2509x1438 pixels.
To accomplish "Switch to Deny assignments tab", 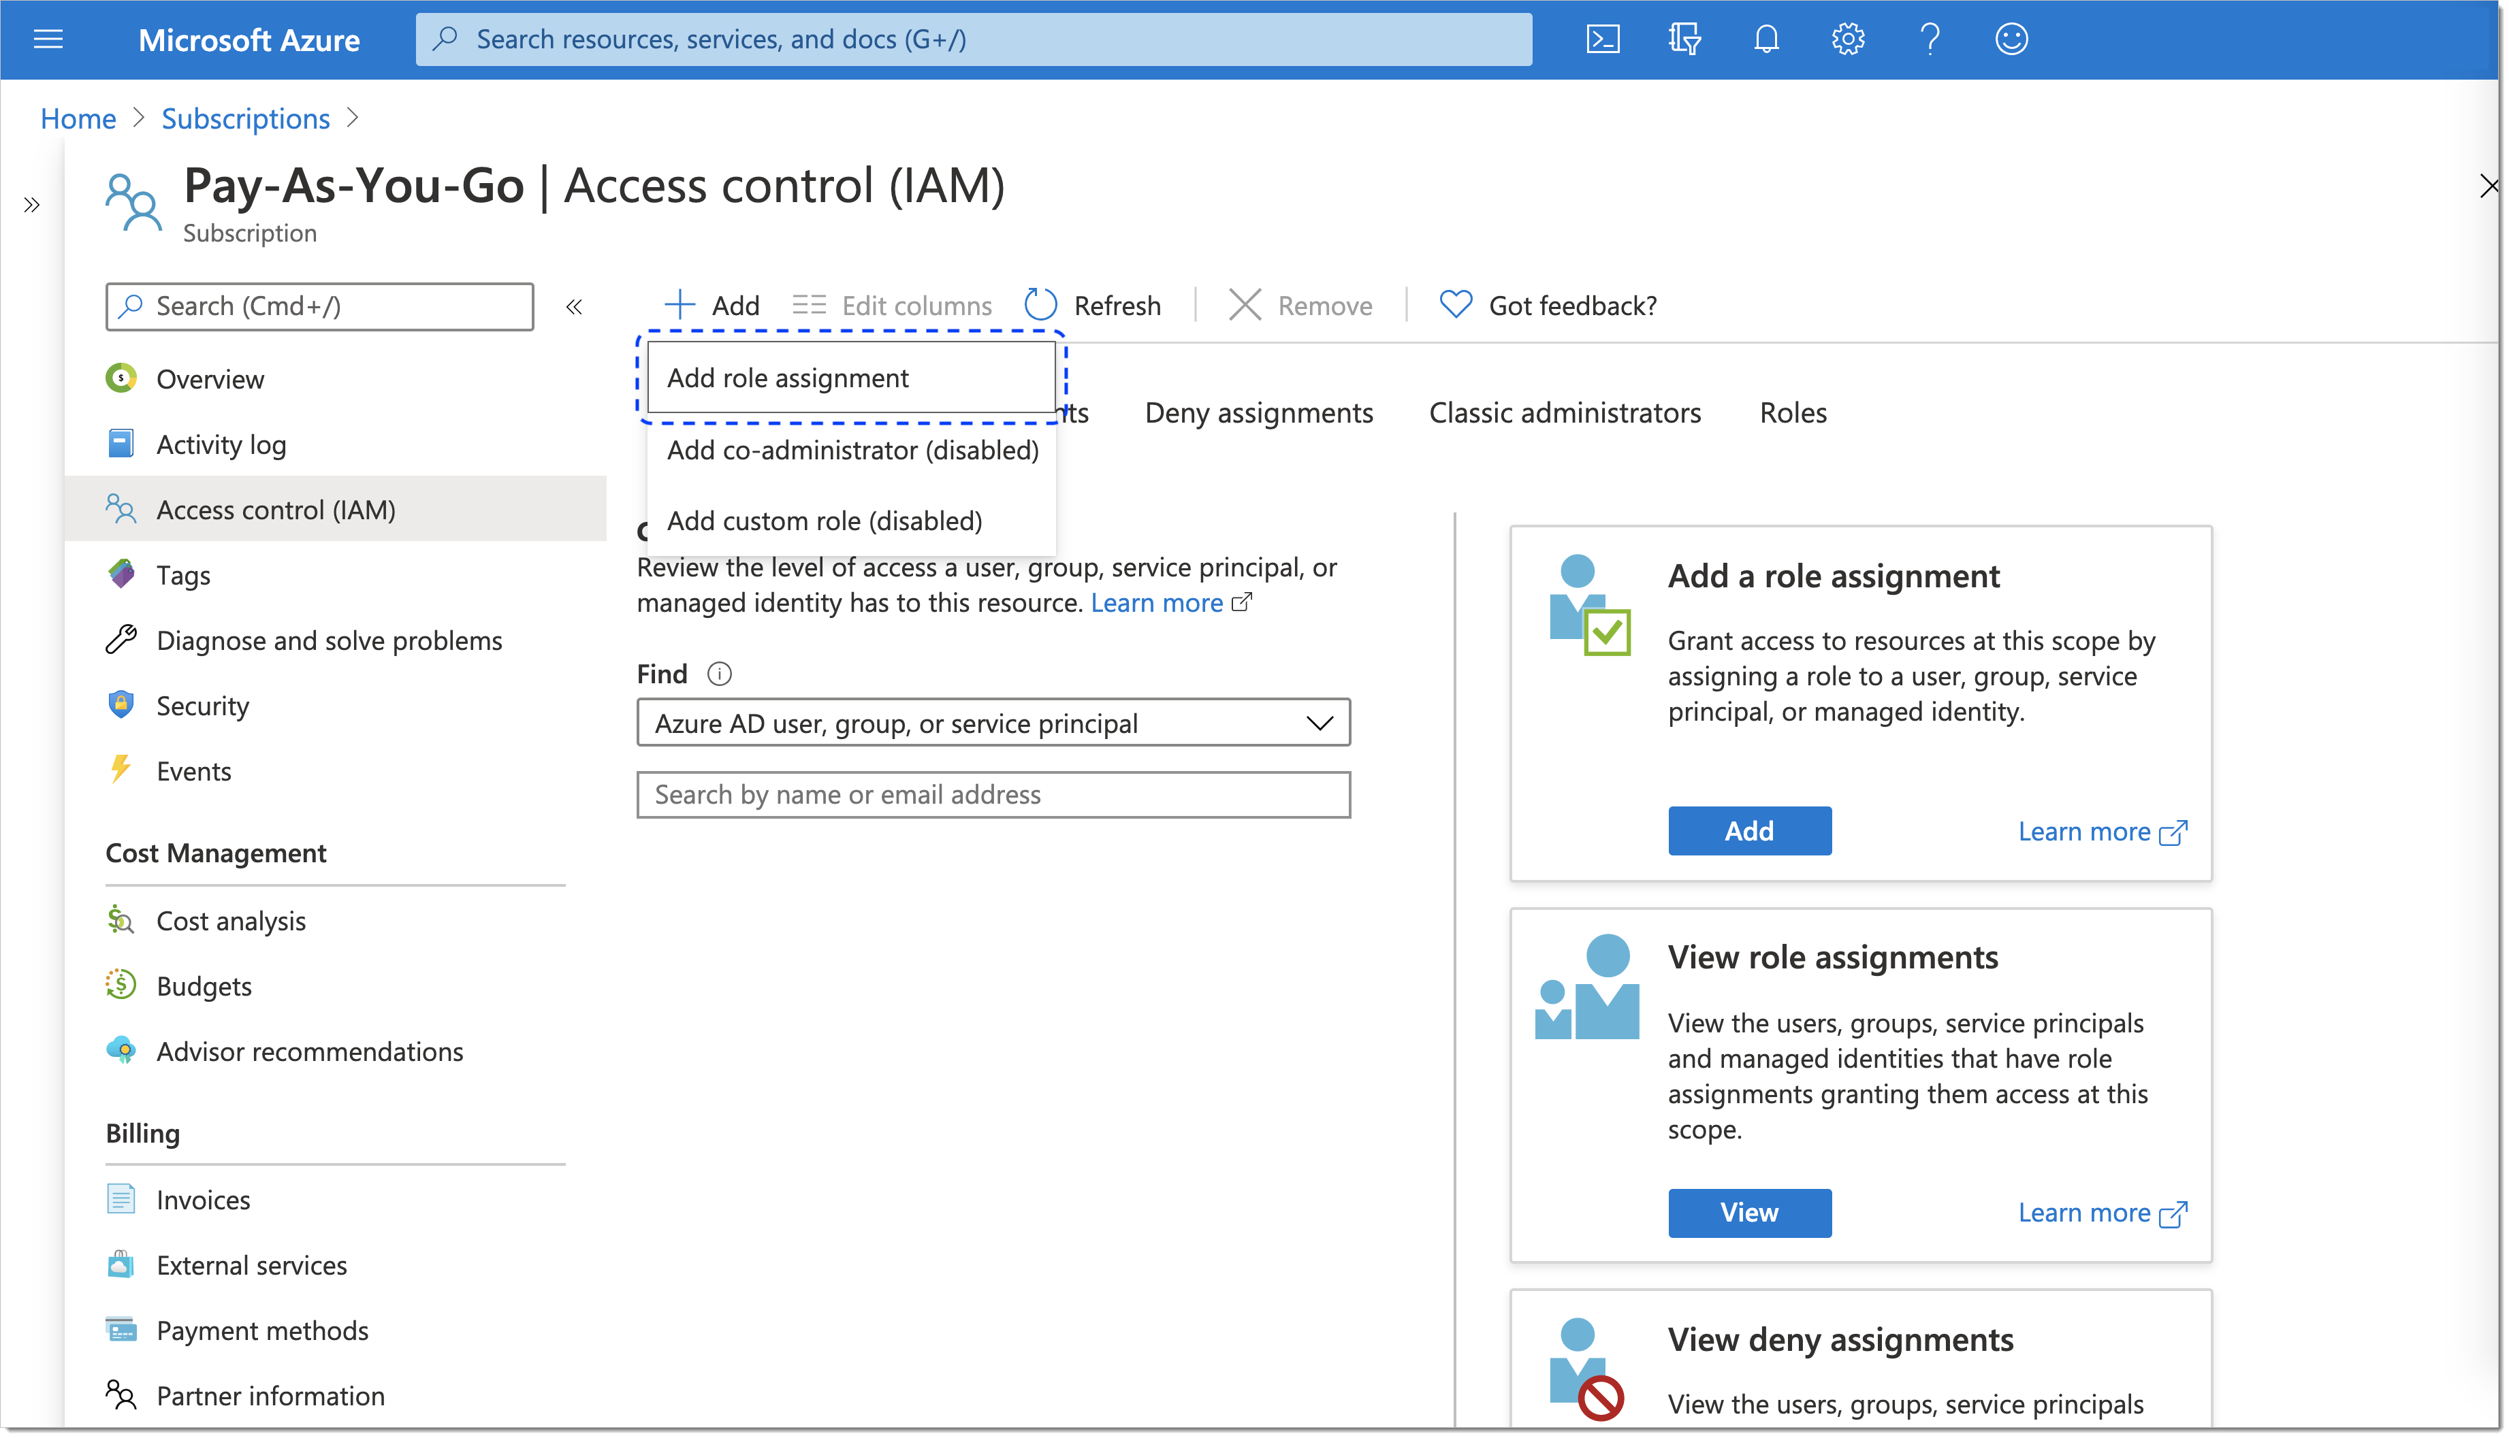I will pos(1258,413).
